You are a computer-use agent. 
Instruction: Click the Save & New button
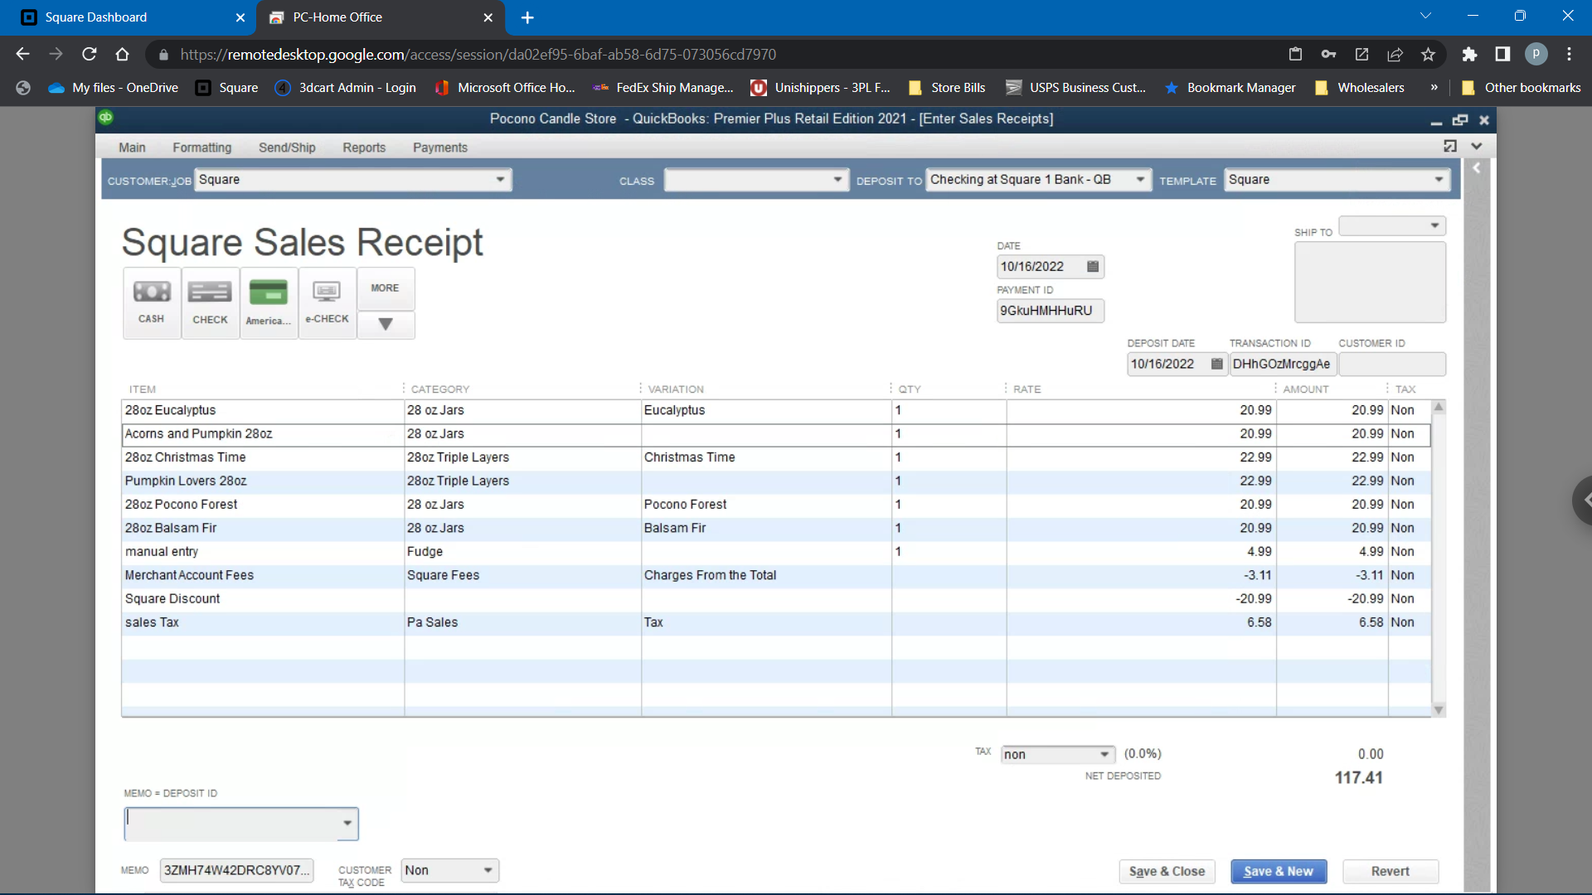click(1279, 871)
